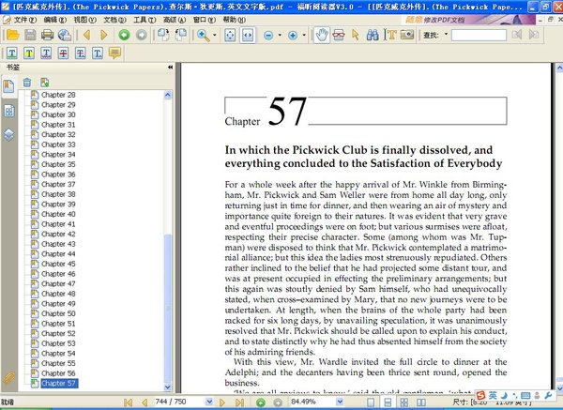Zoom out with minus icon
Screen dimensions: 563x410
click(x=268, y=36)
